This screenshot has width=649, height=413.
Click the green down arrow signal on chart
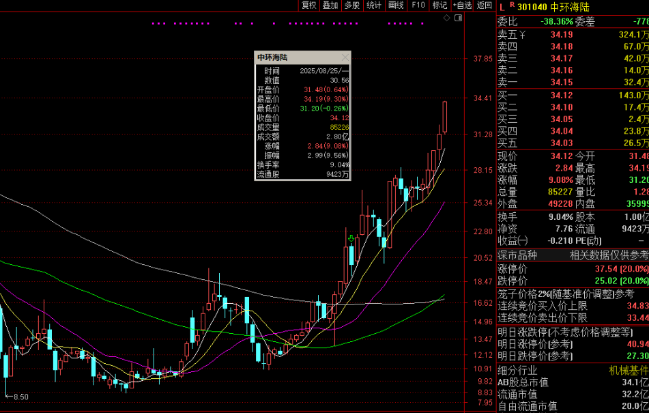[351, 238]
